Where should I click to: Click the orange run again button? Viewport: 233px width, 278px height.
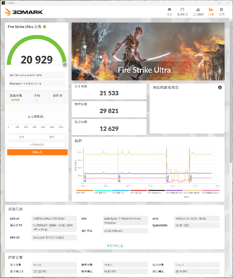pyautogui.click(x=37, y=152)
